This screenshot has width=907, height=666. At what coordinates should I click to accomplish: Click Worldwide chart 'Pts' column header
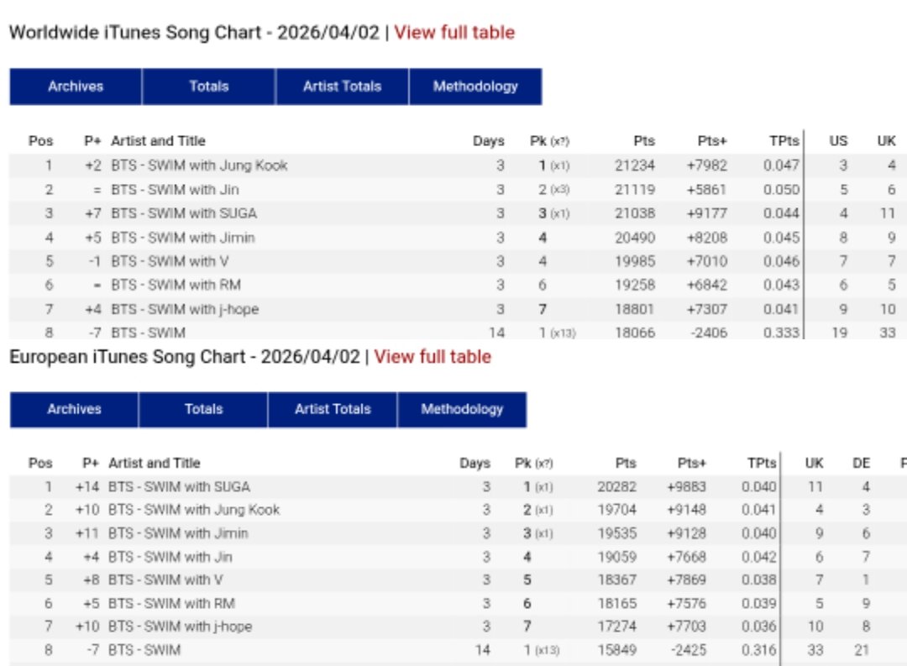tap(644, 141)
